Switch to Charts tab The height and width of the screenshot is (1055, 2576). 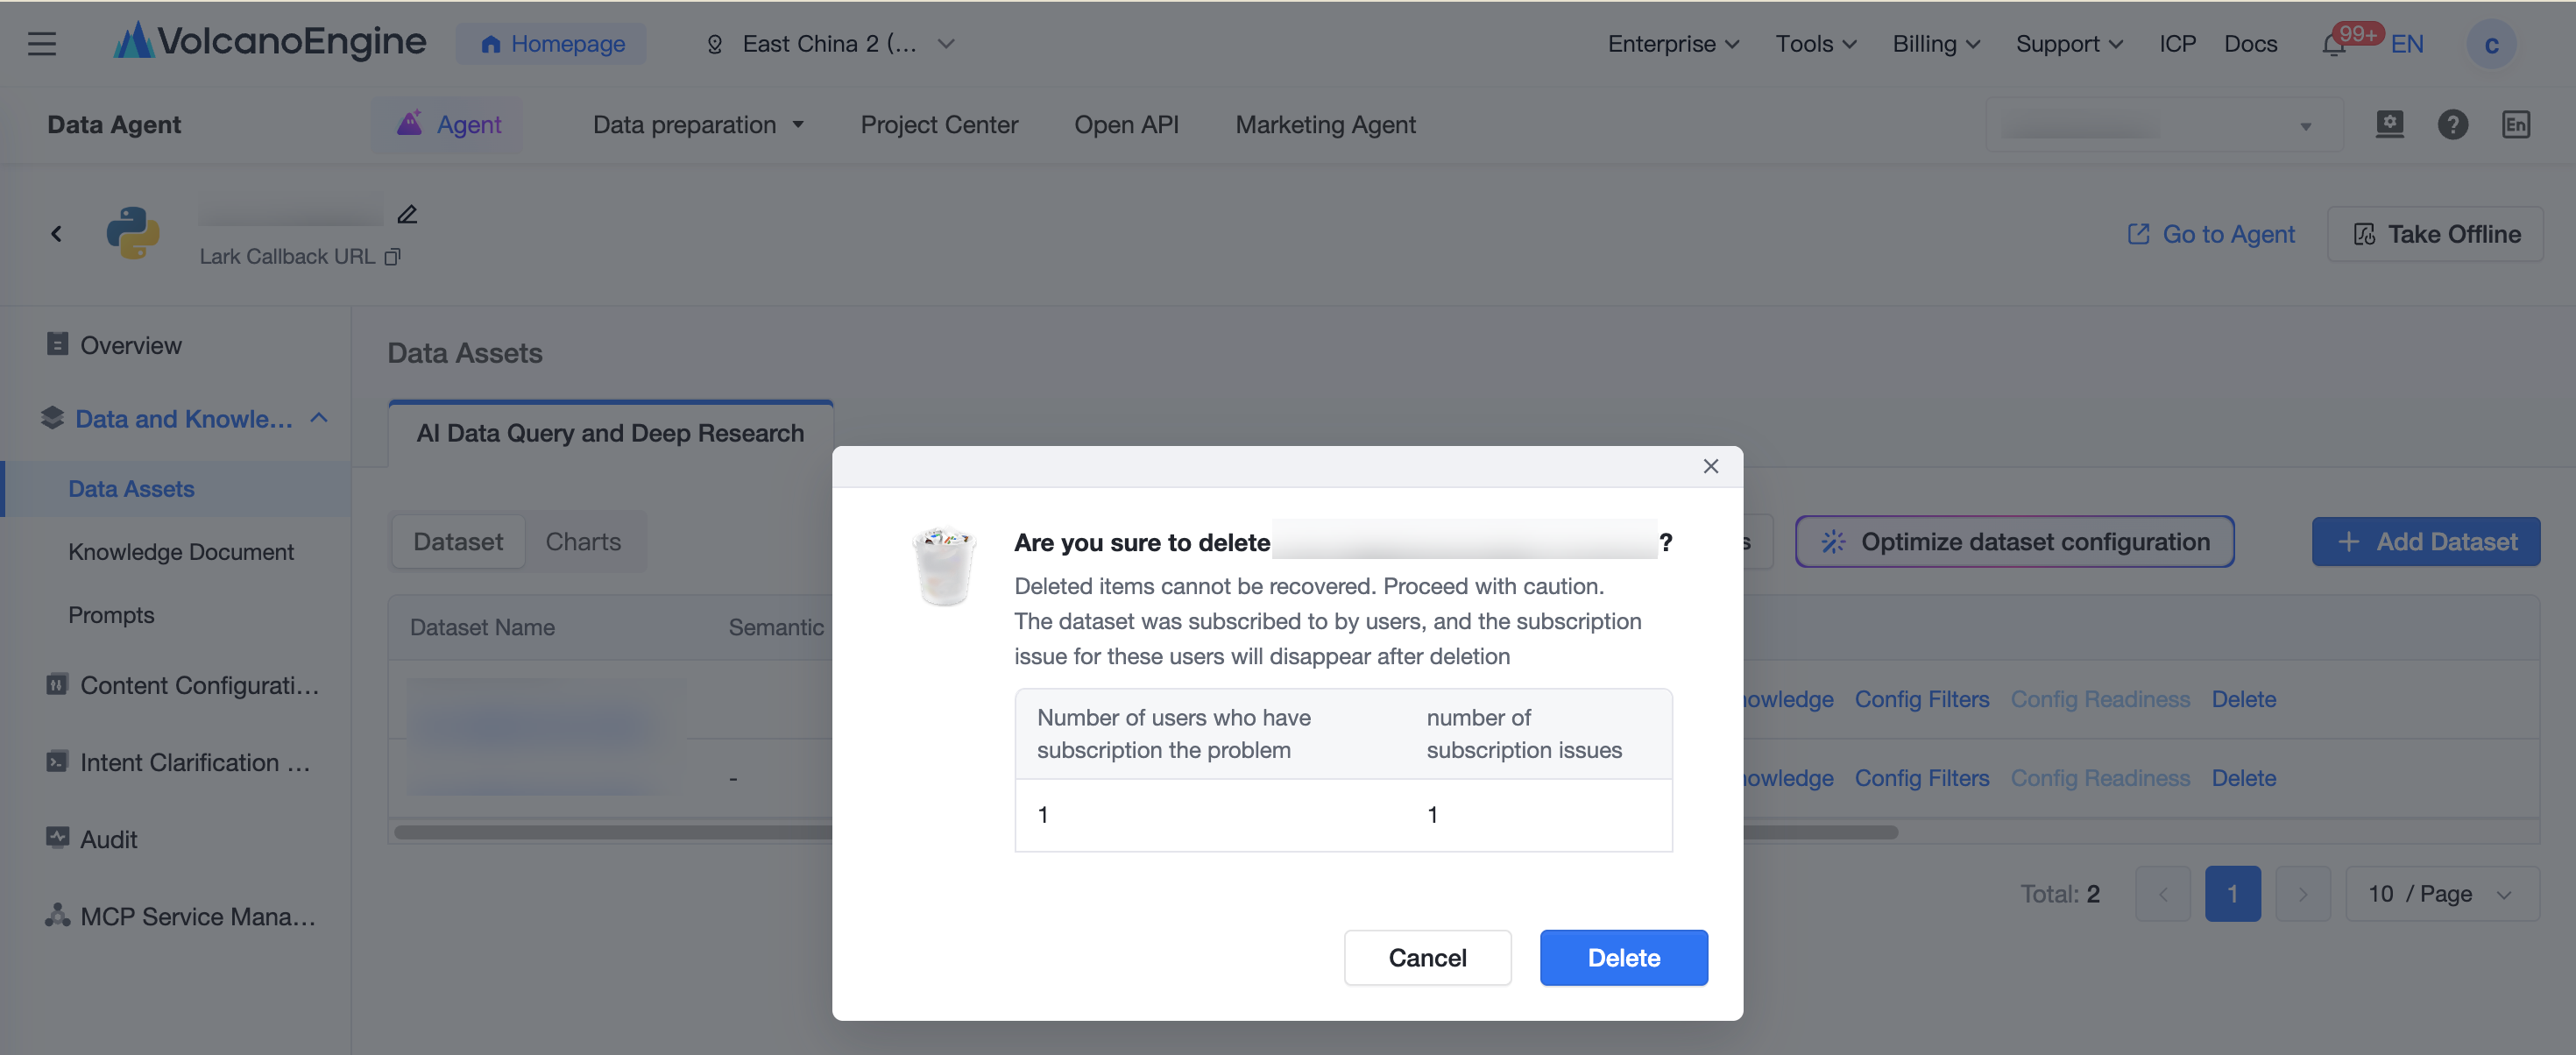pyautogui.click(x=583, y=541)
